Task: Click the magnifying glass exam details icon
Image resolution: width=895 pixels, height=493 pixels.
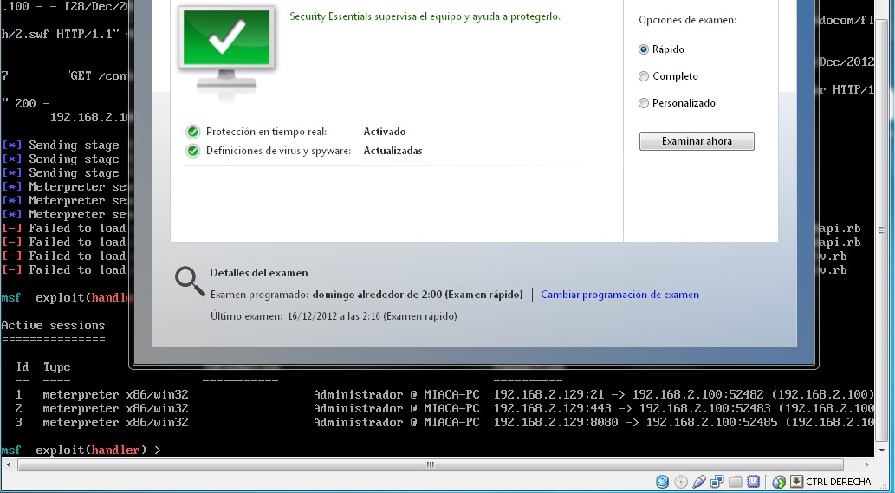Action: (190, 281)
